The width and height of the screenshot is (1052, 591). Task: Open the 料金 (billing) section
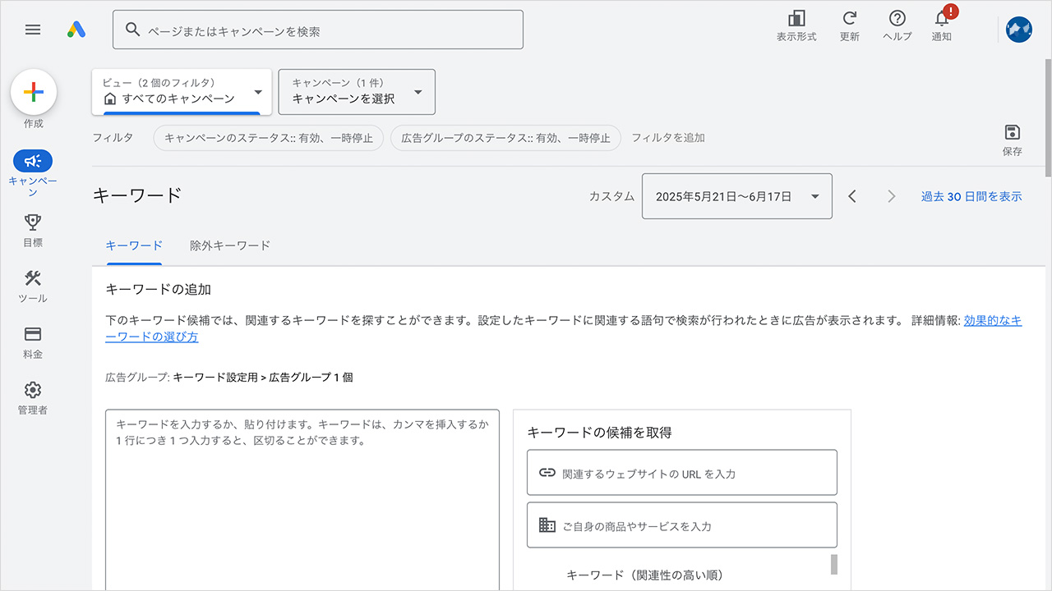[33, 335]
